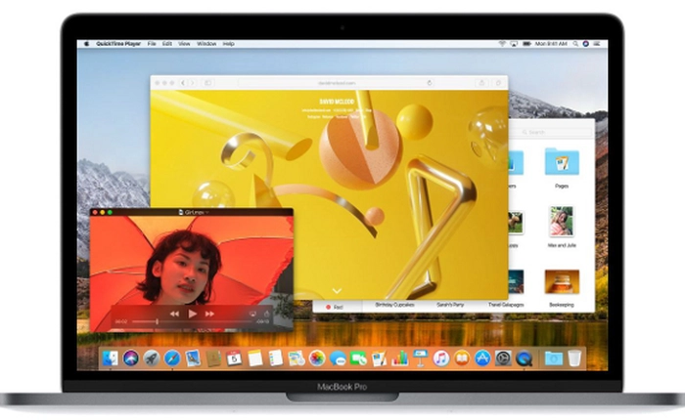The width and height of the screenshot is (685, 420).
Task: Open Reminders icon in dock
Action: 275,358
